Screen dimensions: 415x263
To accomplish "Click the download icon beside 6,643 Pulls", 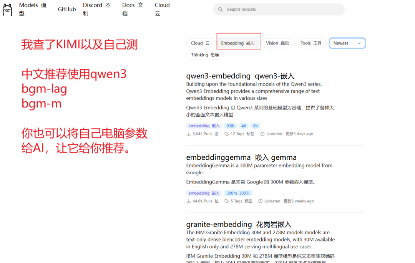I will coord(188,134).
